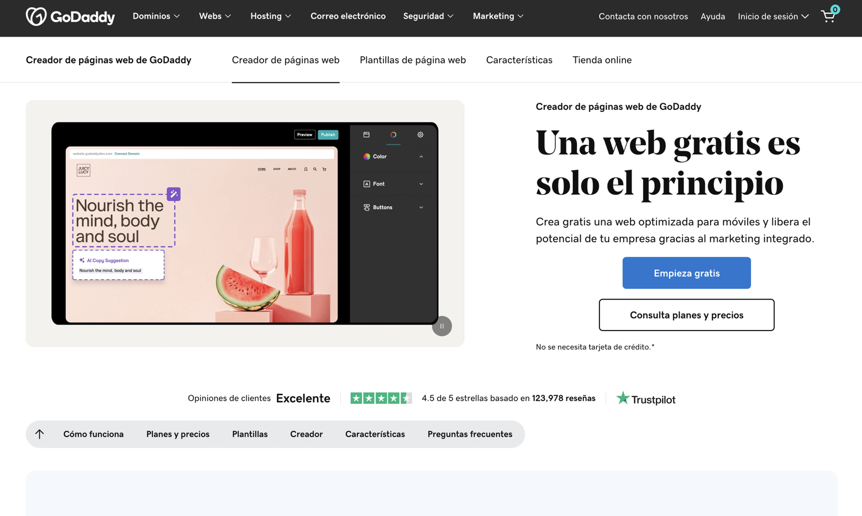The image size is (862, 516).
Task: Pause the demo video
Action: (442, 326)
